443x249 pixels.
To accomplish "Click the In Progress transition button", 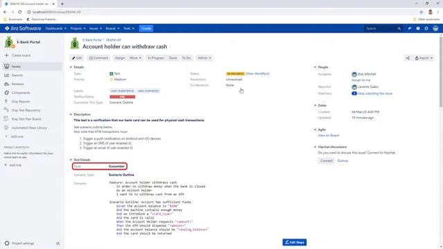I will (x=156, y=58).
